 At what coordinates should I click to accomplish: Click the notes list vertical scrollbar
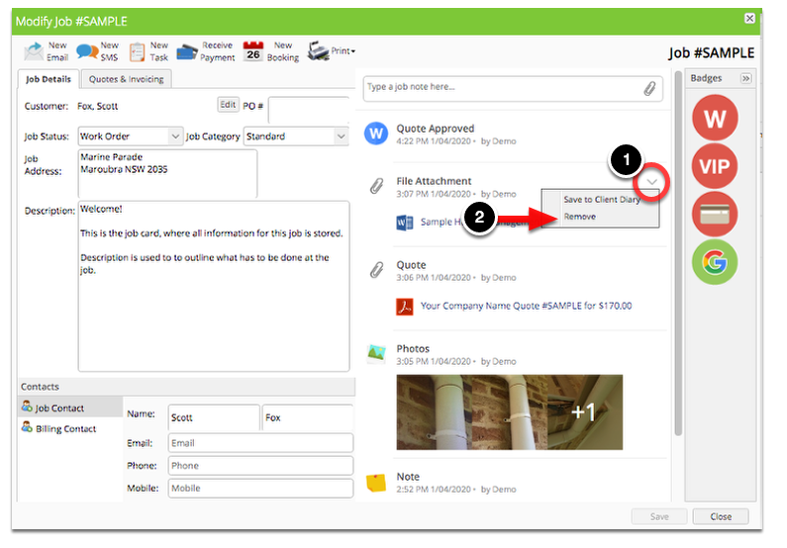click(678, 253)
